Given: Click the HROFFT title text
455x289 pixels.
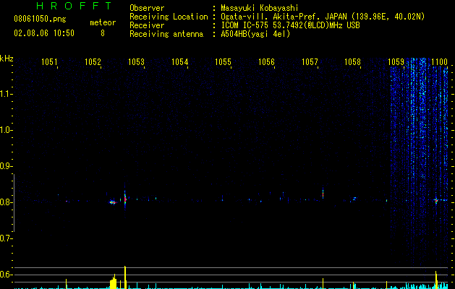Looking at the screenshot, I should click(75, 6).
